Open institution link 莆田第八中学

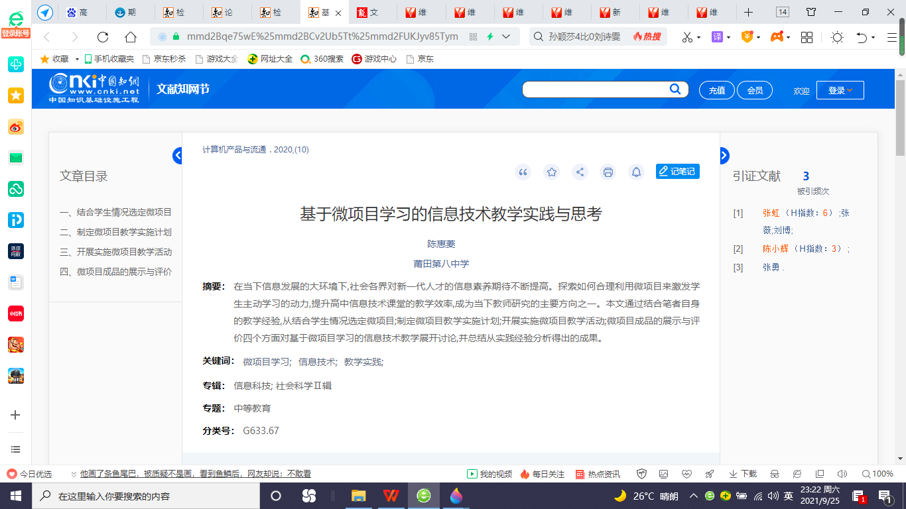click(x=441, y=263)
